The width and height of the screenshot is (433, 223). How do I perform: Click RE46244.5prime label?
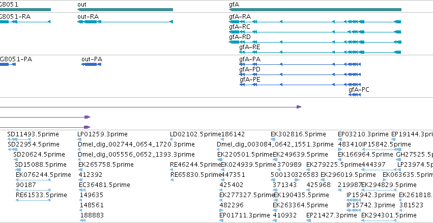(x=196, y=165)
